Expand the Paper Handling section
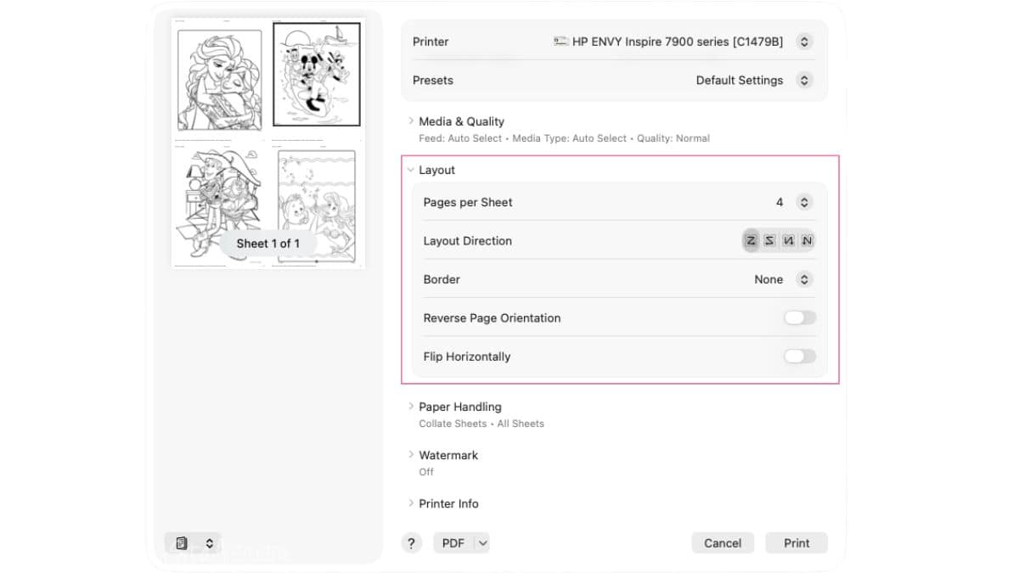Viewport: 1019px width, 573px height. [x=411, y=407]
